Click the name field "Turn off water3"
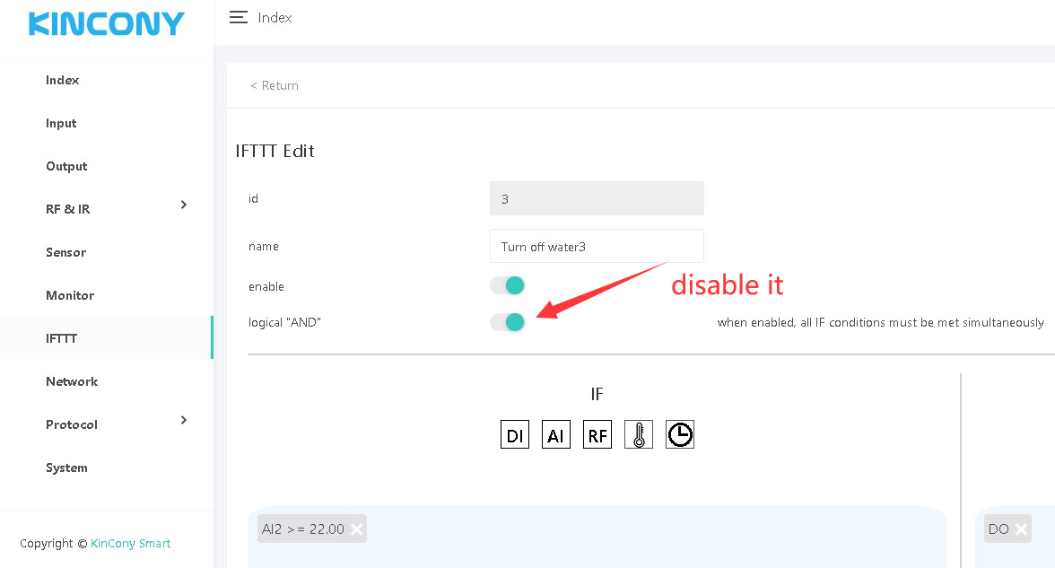This screenshot has height=568, width=1055. tap(597, 246)
